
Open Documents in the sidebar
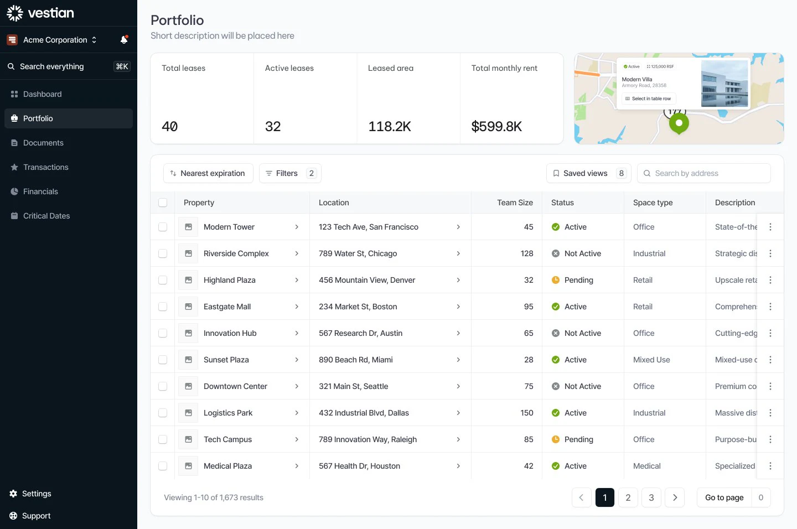(x=69, y=143)
